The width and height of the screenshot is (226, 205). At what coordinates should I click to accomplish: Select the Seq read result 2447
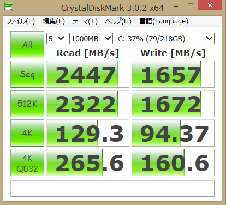(88, 74)
